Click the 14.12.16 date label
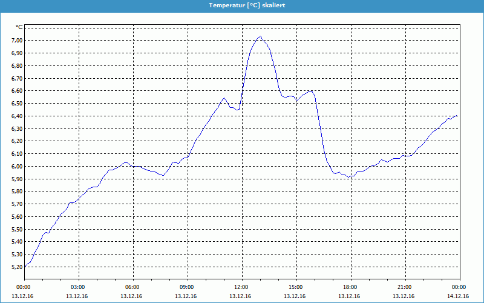Image resolution: width=484 pixels, height=303 pixels. 459,296
